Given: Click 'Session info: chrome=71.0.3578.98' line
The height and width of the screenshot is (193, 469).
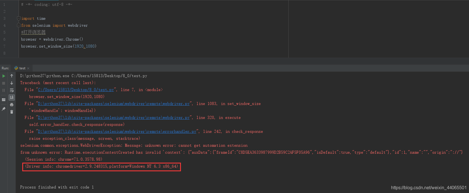Looking at the screenshot, I should (64, 159).
